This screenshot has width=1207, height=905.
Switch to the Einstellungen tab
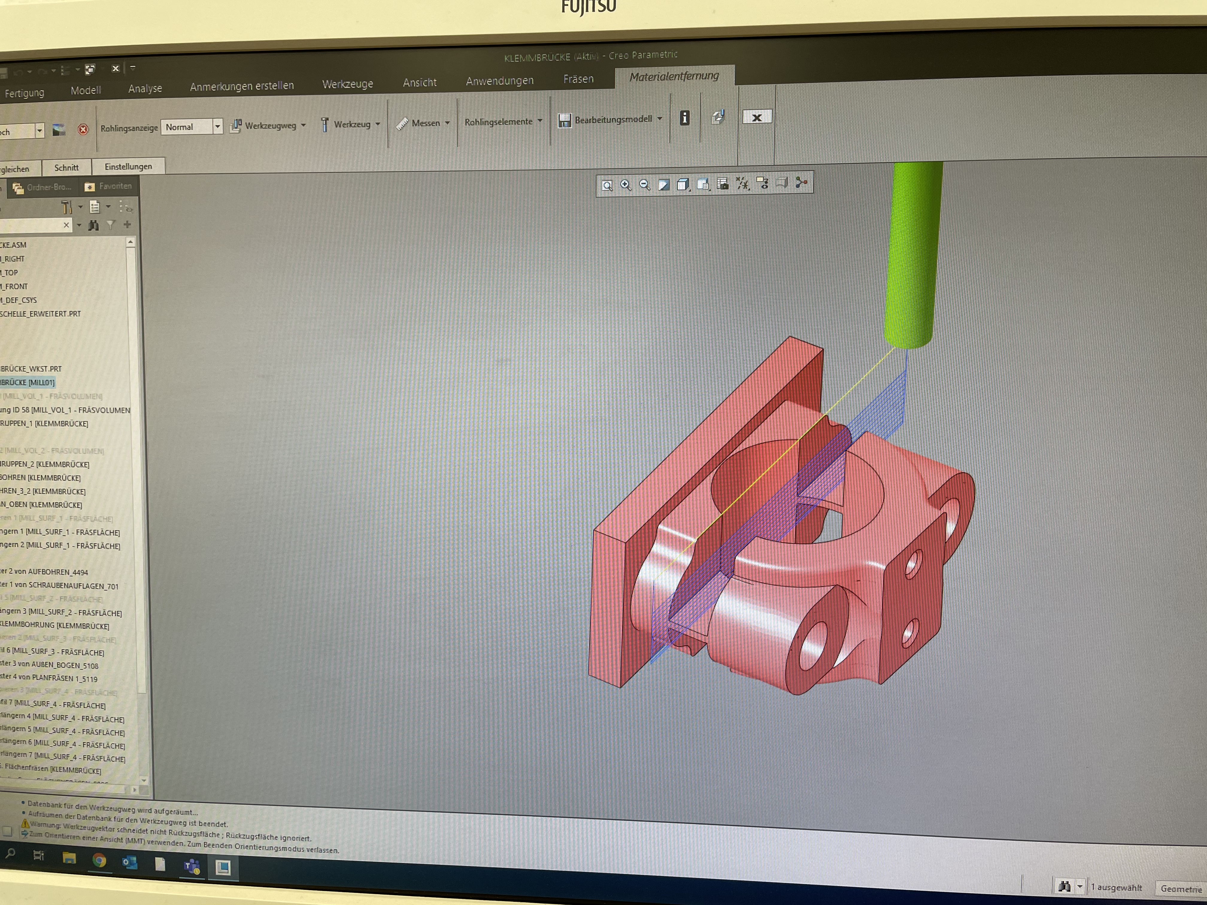click(x=128, y=166)
